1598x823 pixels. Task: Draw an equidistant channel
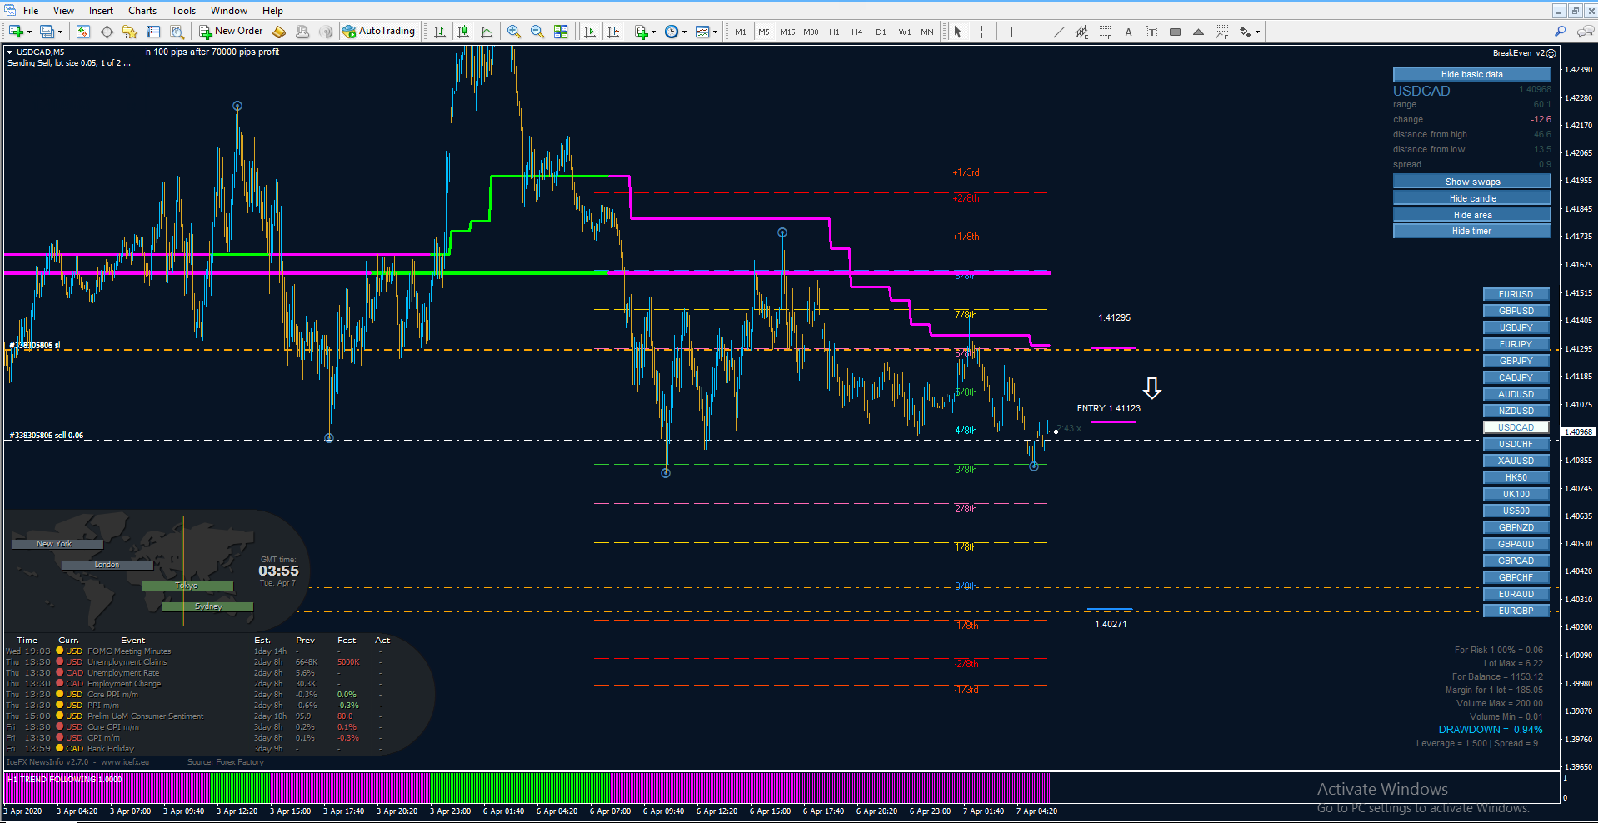(x=1081, y=32)
